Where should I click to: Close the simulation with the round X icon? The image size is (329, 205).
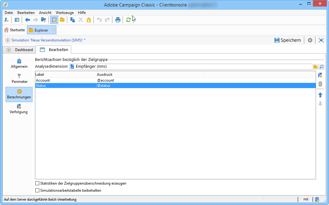click(310, 40)
